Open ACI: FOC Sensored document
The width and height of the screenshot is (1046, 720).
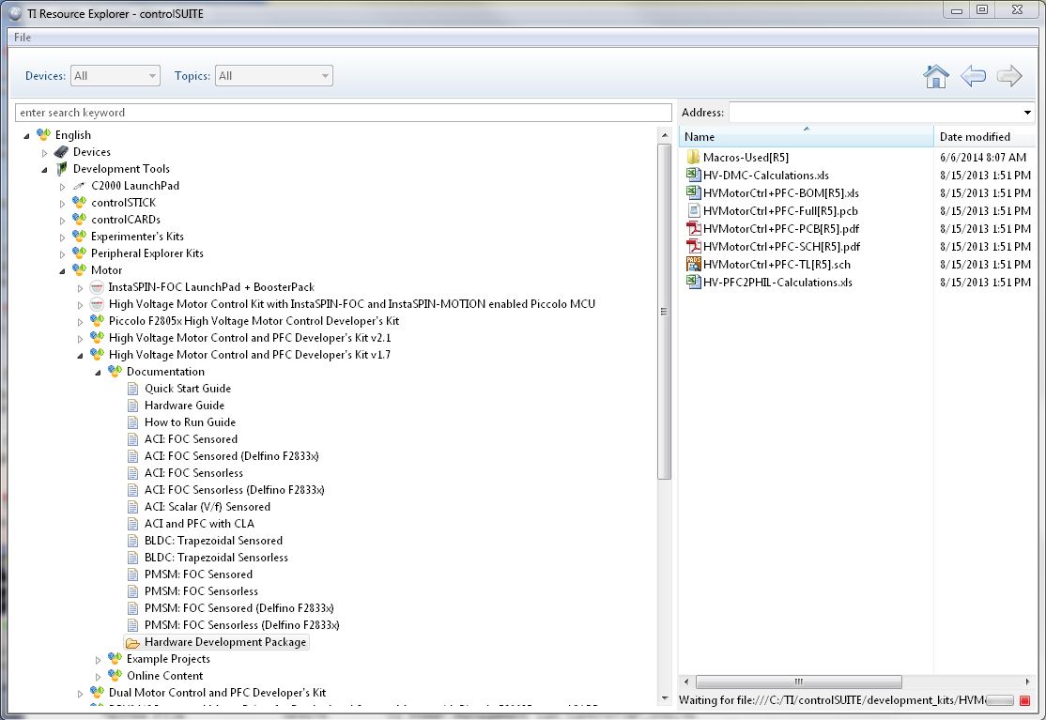[x=191, y=439]
